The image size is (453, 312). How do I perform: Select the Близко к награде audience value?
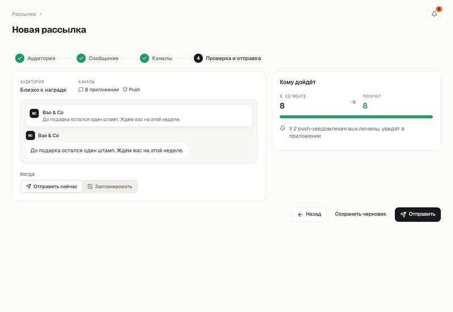click(x=44, y=90)
